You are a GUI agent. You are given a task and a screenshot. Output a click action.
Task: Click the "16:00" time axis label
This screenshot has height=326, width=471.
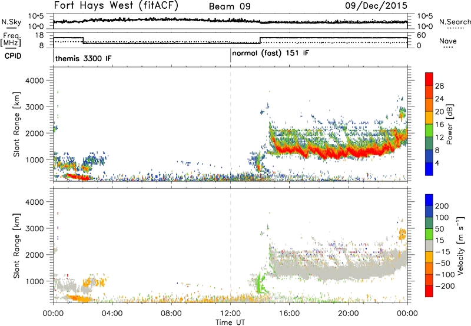[x=289, y=314]
